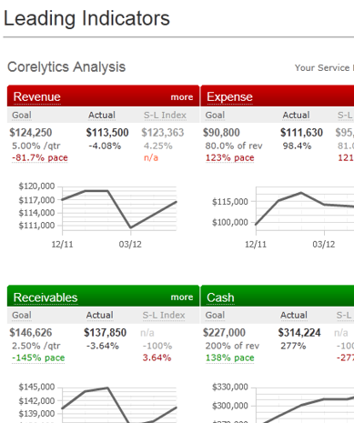Screen dimensions: 354x423
Task: Click Revenue actual value $113,500
Action: pos(107,133)
